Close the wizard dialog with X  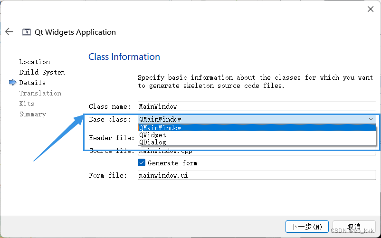(x=370, y=9)
